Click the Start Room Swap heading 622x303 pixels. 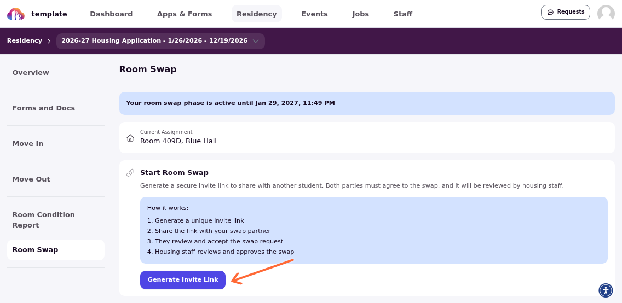(x=174, y=173)
